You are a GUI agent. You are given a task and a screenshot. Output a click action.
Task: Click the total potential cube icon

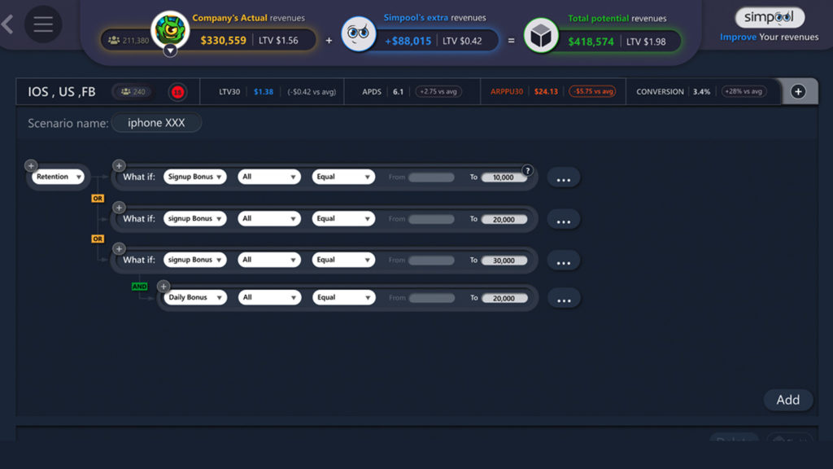click(x=540, y=36)
